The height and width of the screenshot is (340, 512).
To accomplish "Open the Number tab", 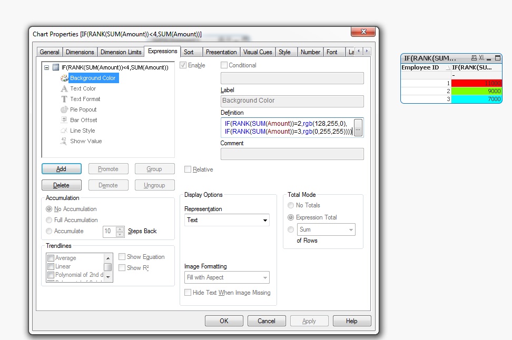I will (310, 52).
